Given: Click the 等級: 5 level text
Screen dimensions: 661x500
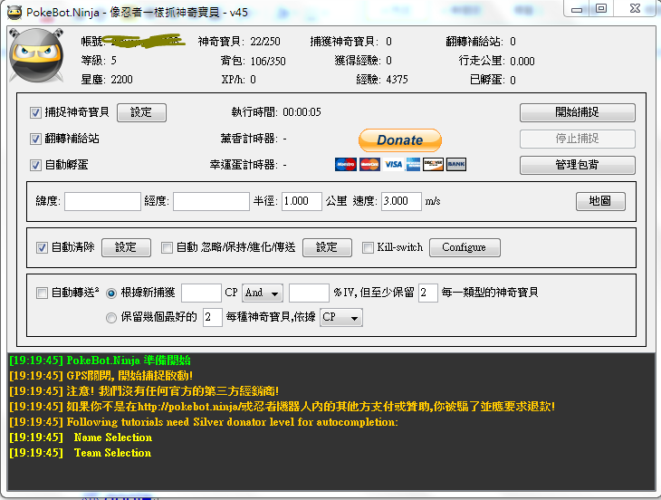Looking at the screenshot, I should point(99,61).
